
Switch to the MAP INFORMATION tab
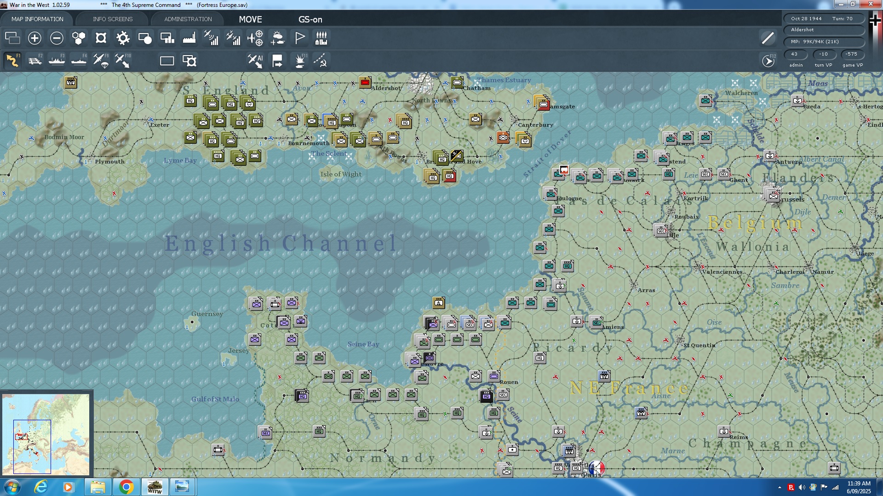37,19
